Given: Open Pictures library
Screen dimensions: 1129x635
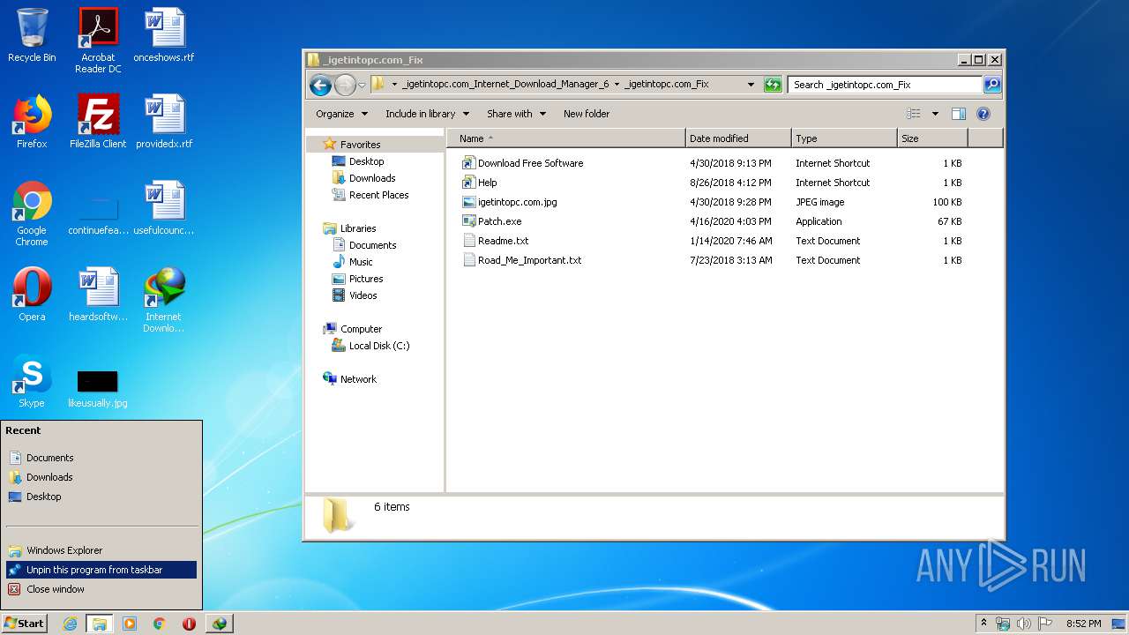Looking at the screenshot, I should [366, 279].
